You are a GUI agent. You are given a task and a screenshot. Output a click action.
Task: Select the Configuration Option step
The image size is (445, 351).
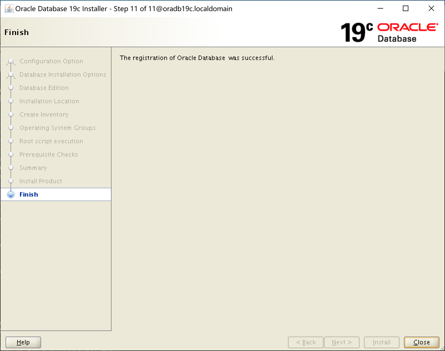pos(51,61)
